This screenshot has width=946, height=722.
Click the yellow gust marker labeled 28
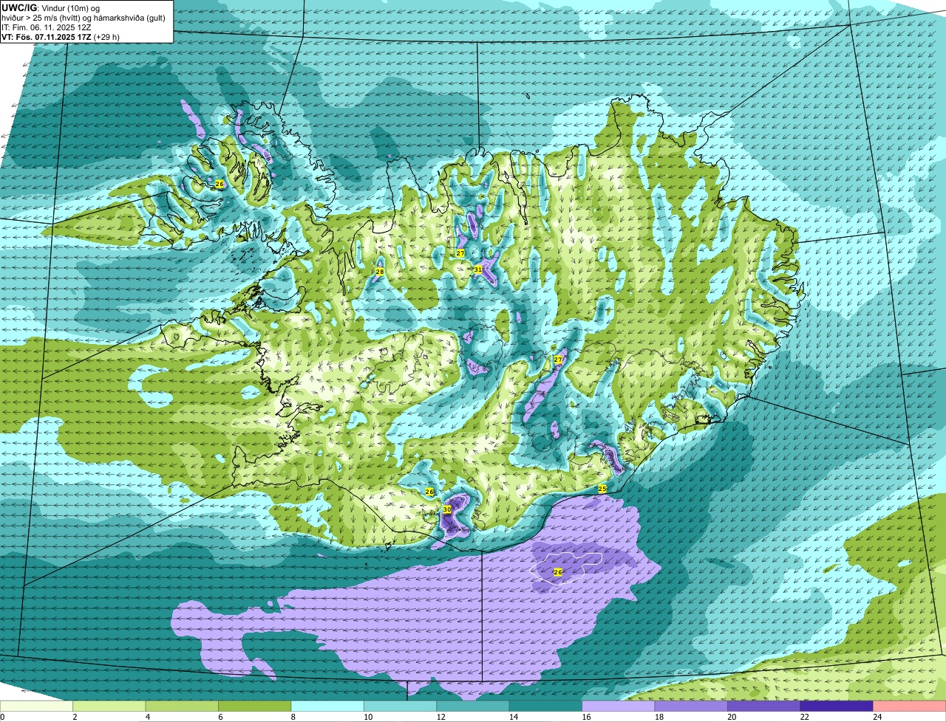point(380,272)
